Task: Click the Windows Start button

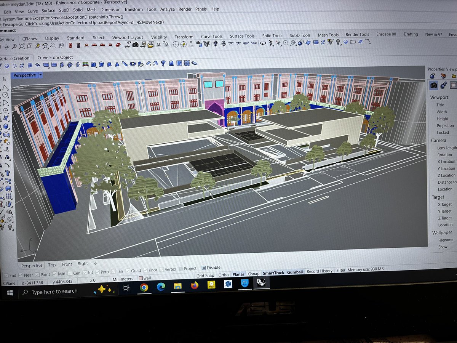Action: 10,293
